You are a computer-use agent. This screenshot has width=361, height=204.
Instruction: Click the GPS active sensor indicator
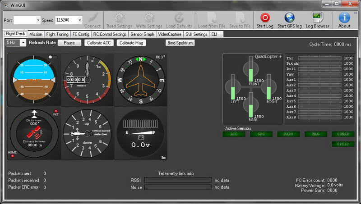tap(261, 134)
